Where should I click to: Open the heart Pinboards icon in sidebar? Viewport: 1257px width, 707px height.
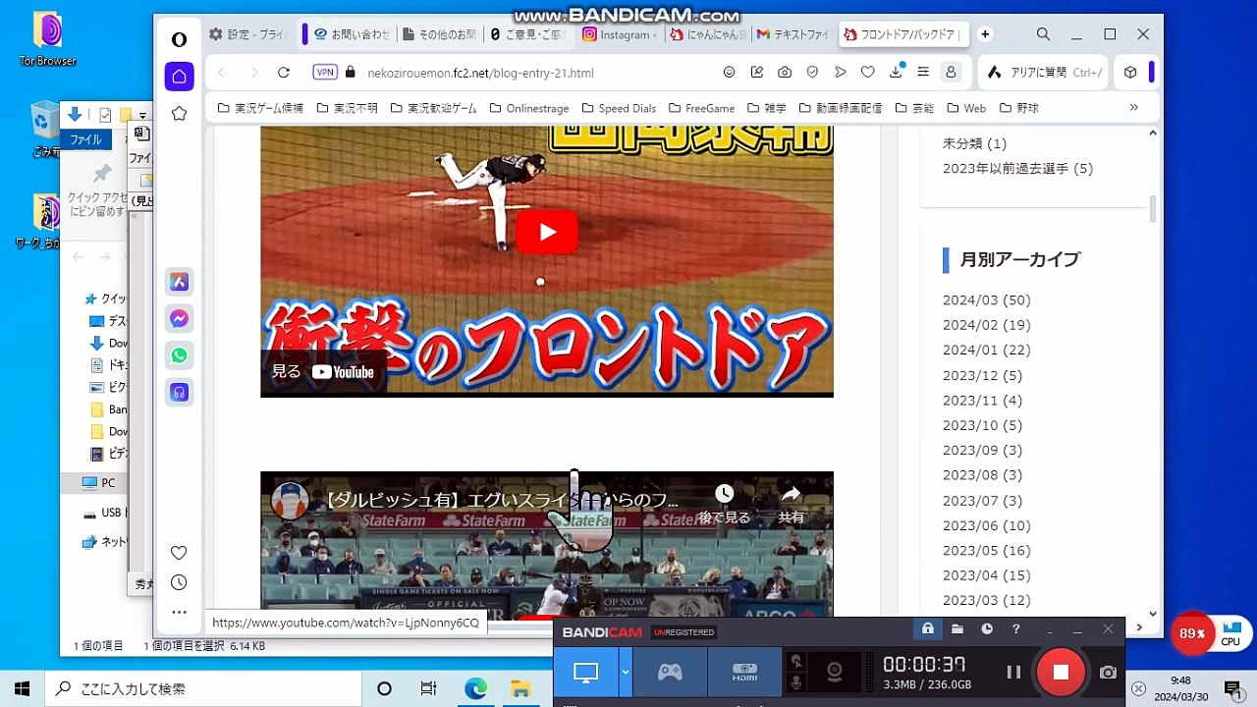tap(179, 553)
